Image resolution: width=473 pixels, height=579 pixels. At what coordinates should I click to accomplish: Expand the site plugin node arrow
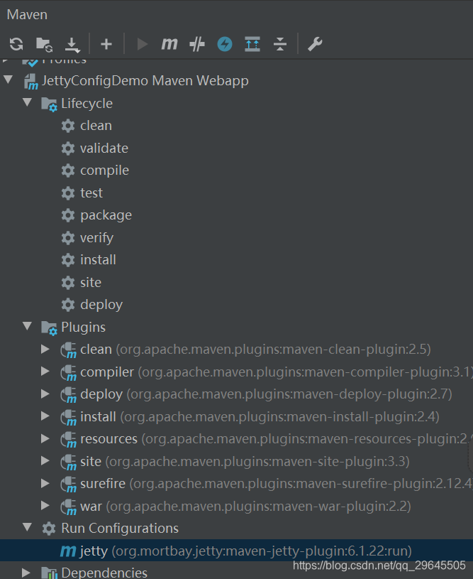(45, 461)
